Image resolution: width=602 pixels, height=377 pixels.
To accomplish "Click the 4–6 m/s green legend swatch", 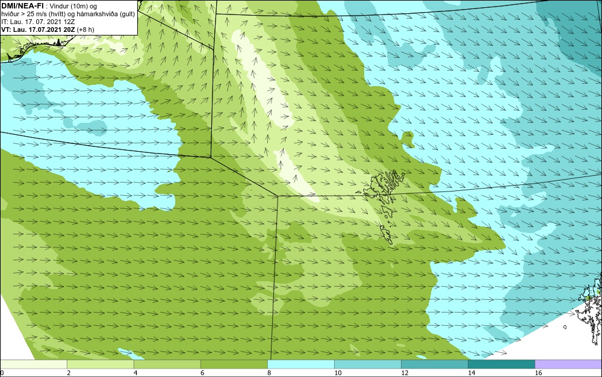I will (x=167, y=364).
